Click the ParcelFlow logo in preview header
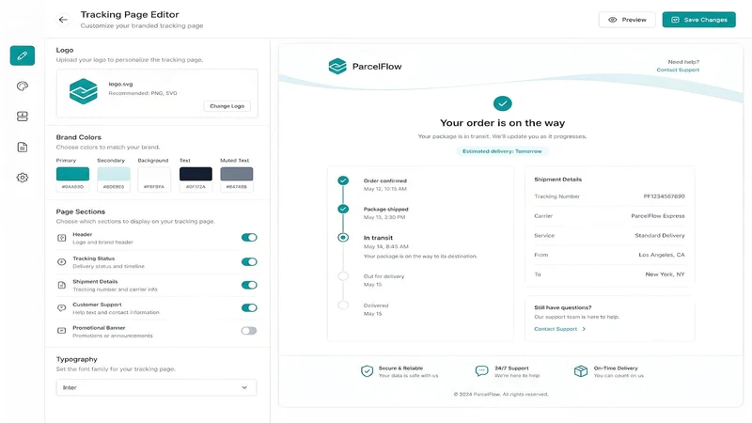Image resolution: width=752 pixels, height=423 pixels. tap(337, 66)
